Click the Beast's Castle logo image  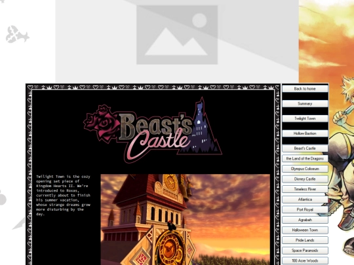153,130
